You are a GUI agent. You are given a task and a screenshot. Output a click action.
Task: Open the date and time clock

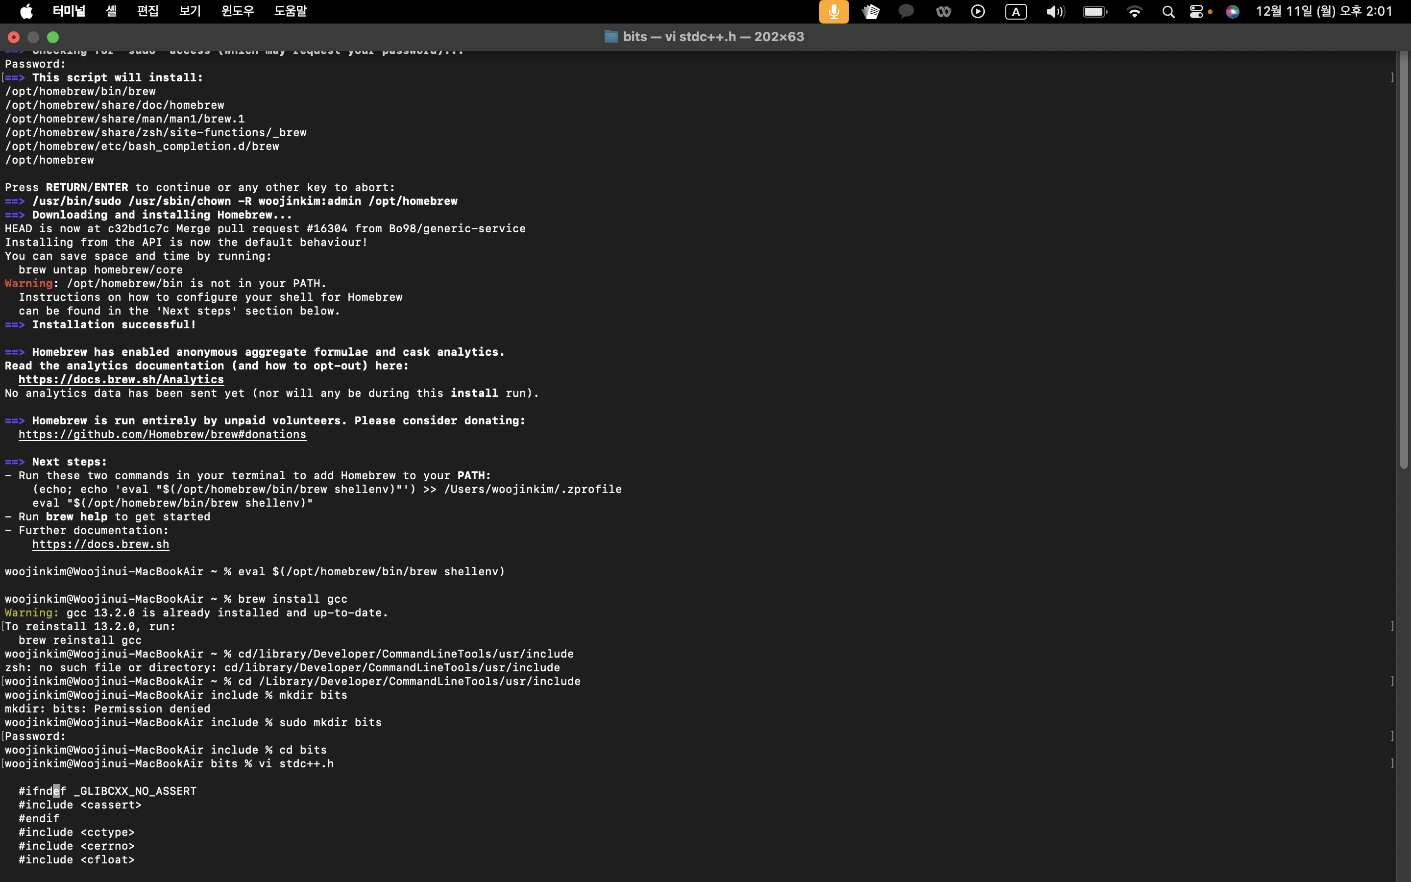1323,11
